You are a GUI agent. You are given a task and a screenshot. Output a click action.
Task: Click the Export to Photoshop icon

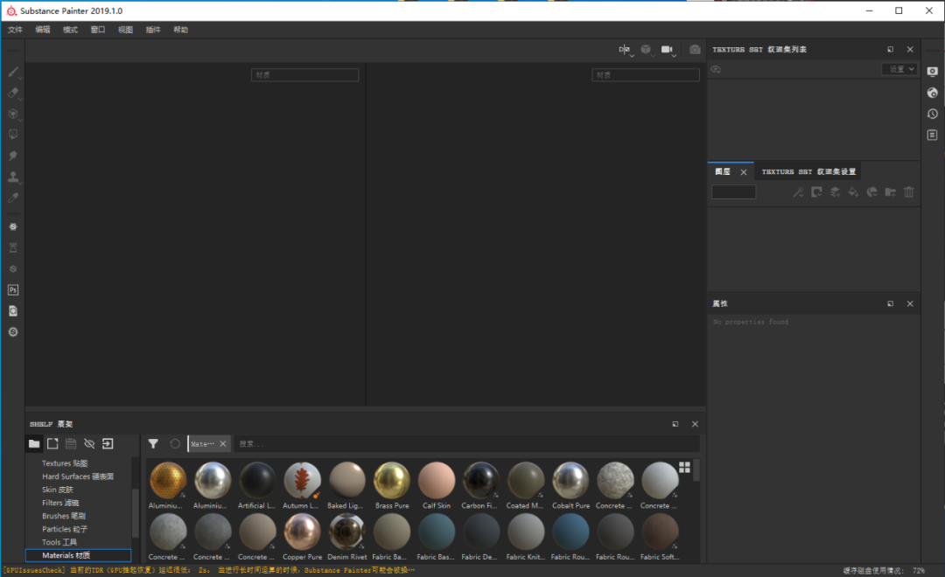coord(12,290)
